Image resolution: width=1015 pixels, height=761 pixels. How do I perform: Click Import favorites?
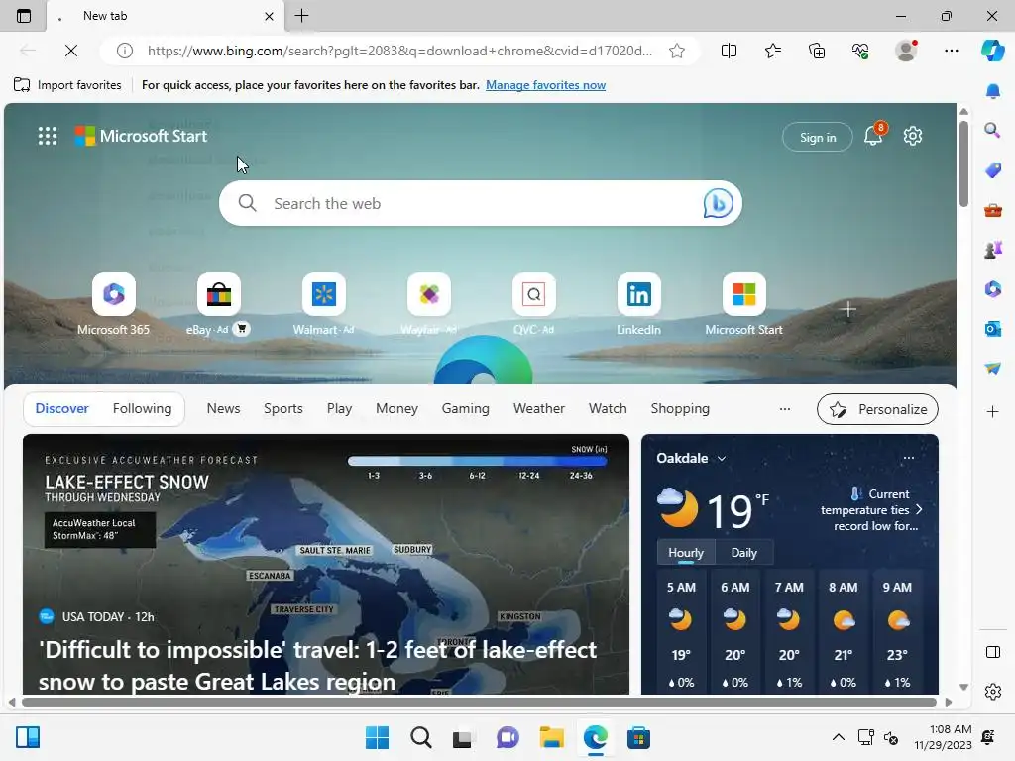click(x=67, y=85)
